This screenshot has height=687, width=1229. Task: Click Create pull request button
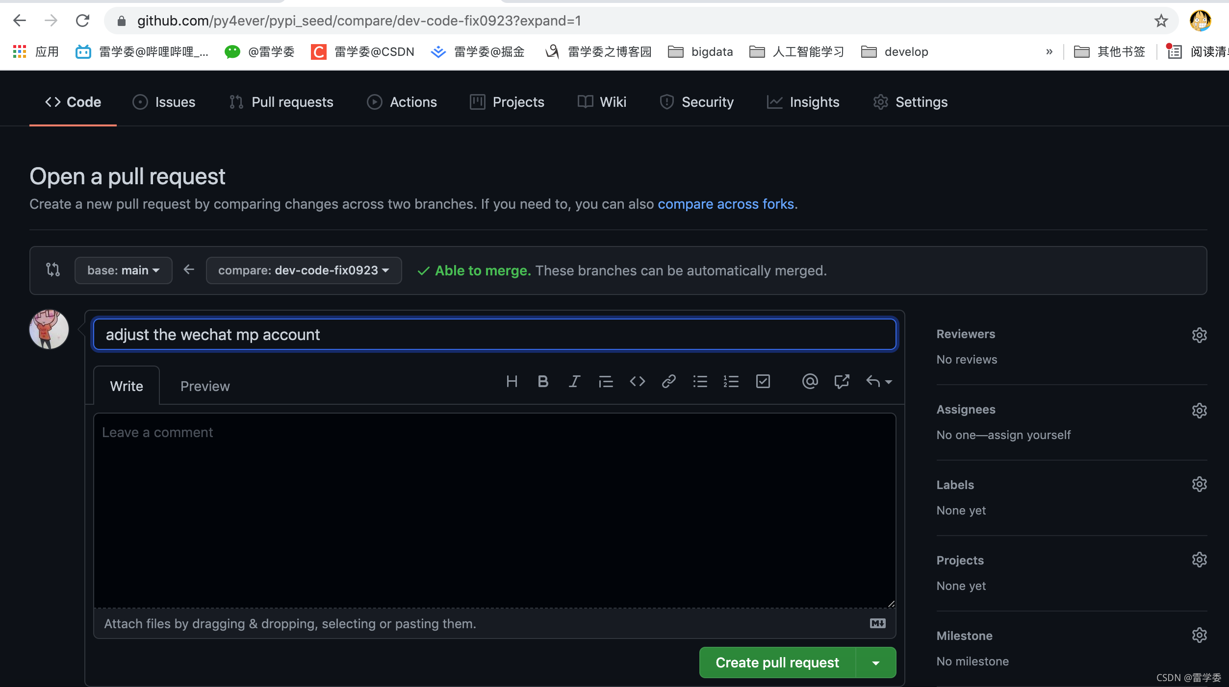coord(777,663)
